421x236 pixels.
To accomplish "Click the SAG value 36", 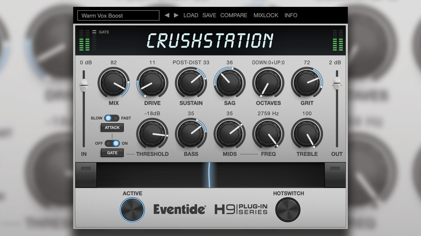I will [x=230, y=63].
